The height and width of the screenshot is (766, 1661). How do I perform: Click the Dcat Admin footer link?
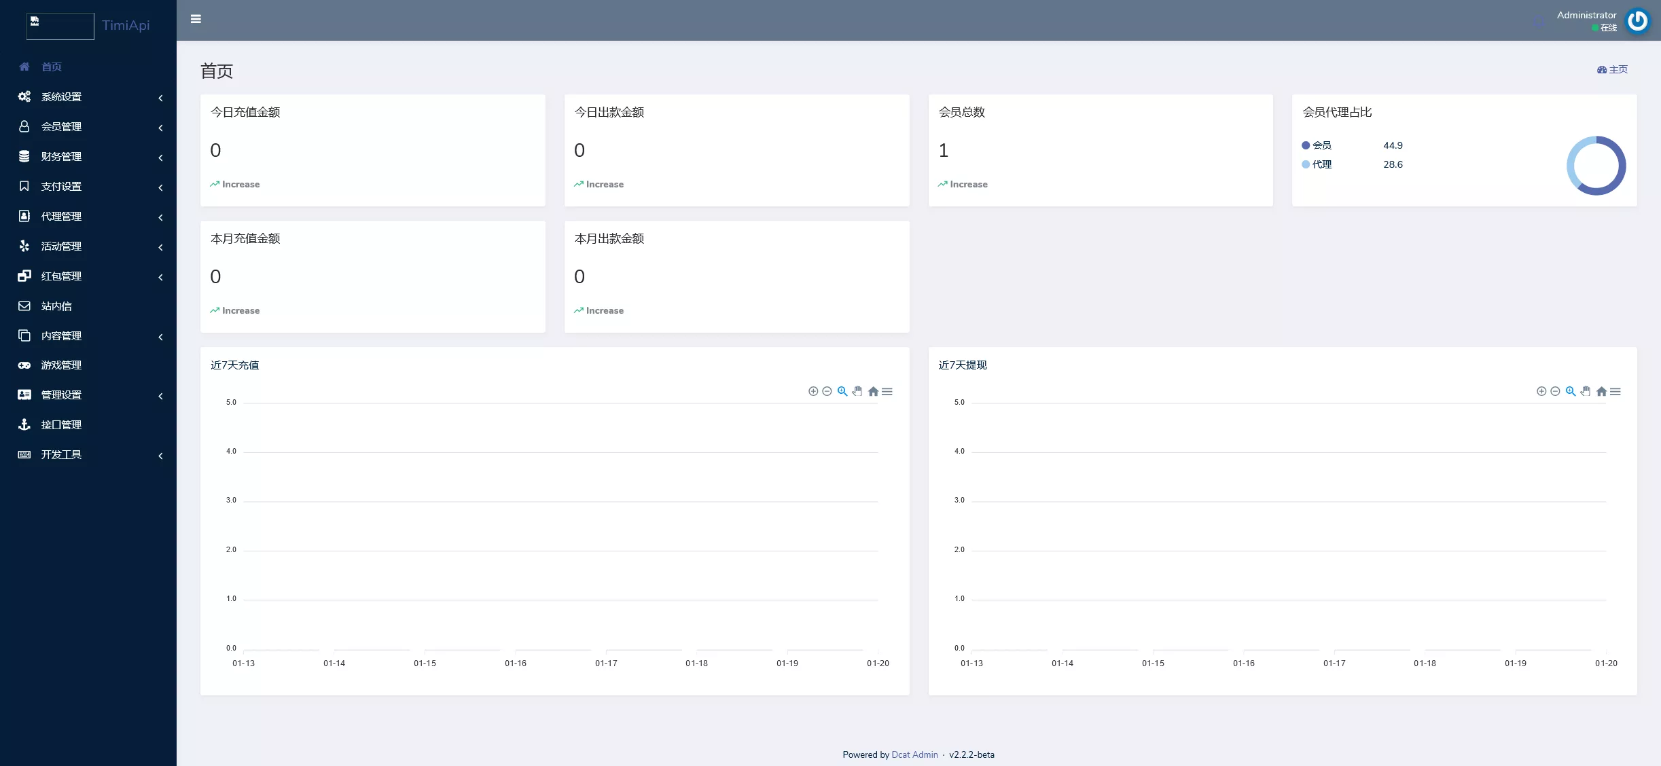[914, 754]
